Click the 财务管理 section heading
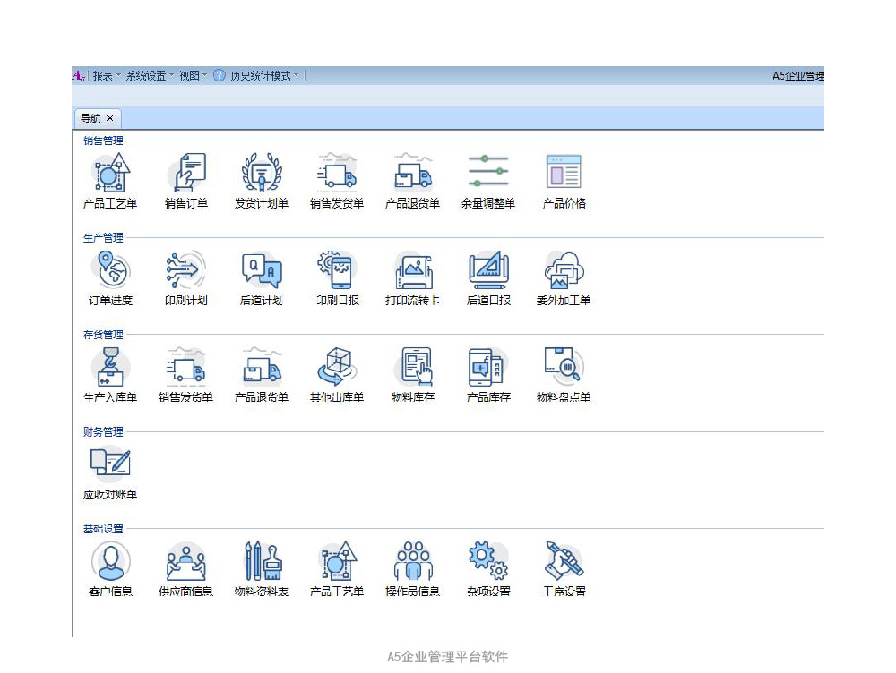 coord(103,431)
